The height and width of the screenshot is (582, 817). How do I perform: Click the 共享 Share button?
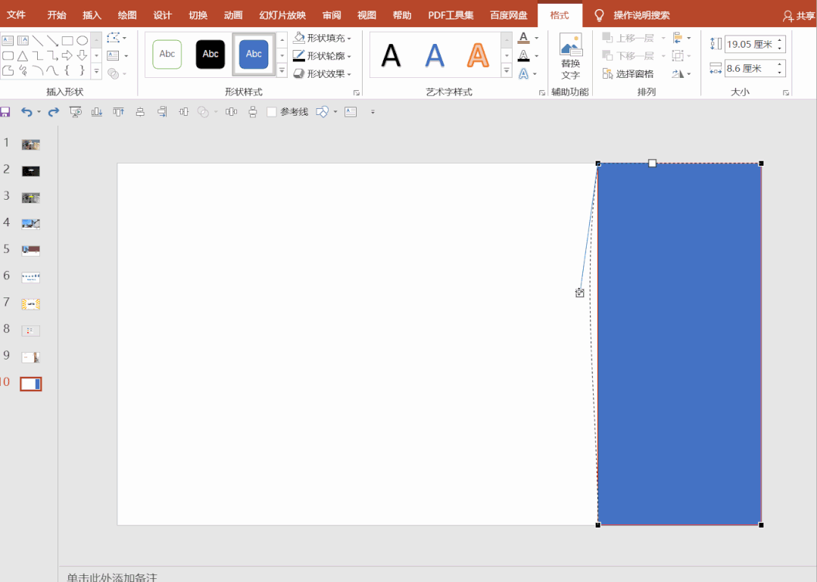coord(800,16)
